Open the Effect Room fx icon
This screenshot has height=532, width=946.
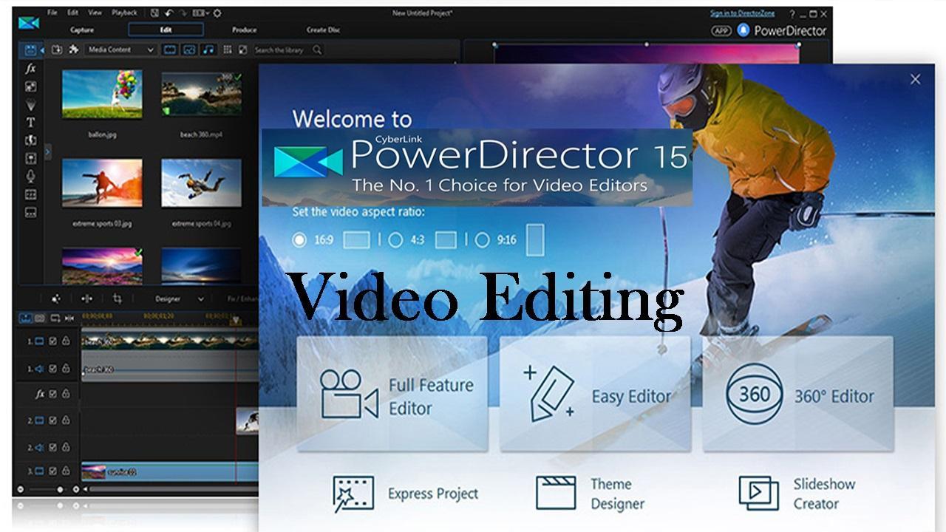tap(30, 69)
